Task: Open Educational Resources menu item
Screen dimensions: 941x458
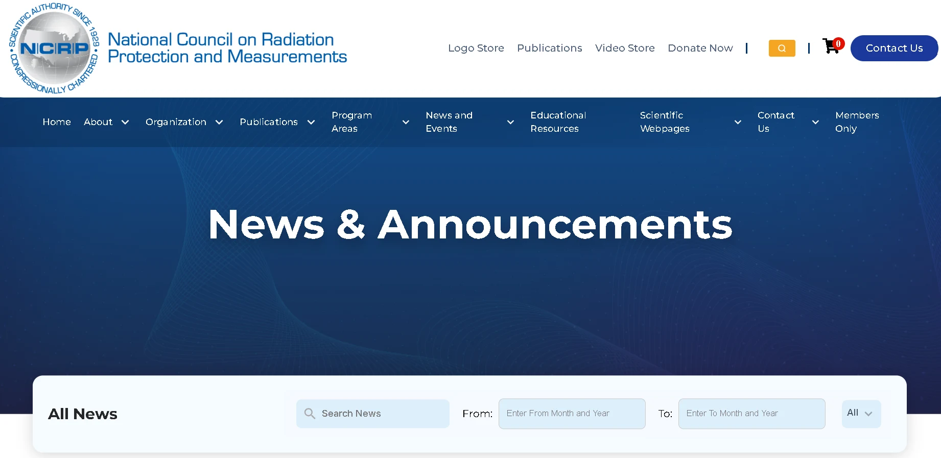Action: (x=558, y=122)
